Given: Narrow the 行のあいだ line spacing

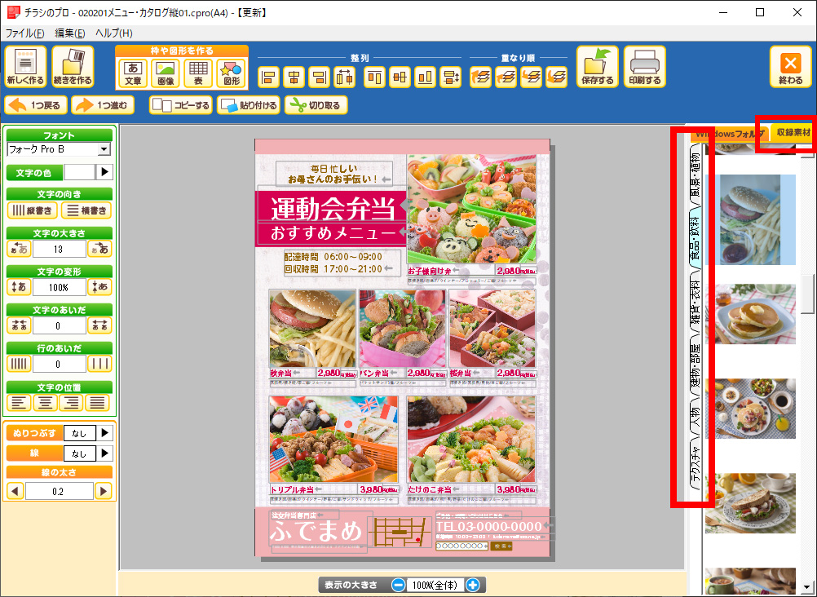Looking at the screenshot, I should pos(20,364).
